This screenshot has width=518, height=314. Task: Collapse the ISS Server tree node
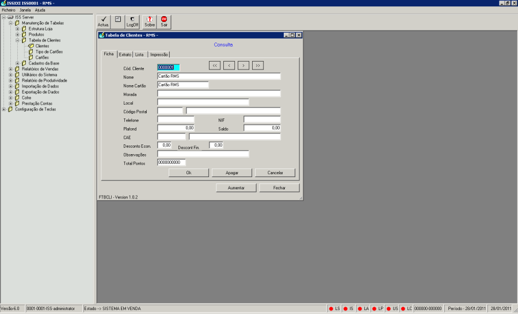(3, 17)
